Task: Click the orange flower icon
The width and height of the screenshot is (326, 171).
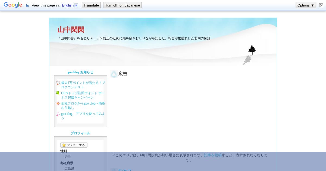Action: 58,103
